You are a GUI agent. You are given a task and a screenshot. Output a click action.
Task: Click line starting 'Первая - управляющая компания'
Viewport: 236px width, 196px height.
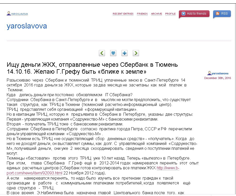[82, 119]
